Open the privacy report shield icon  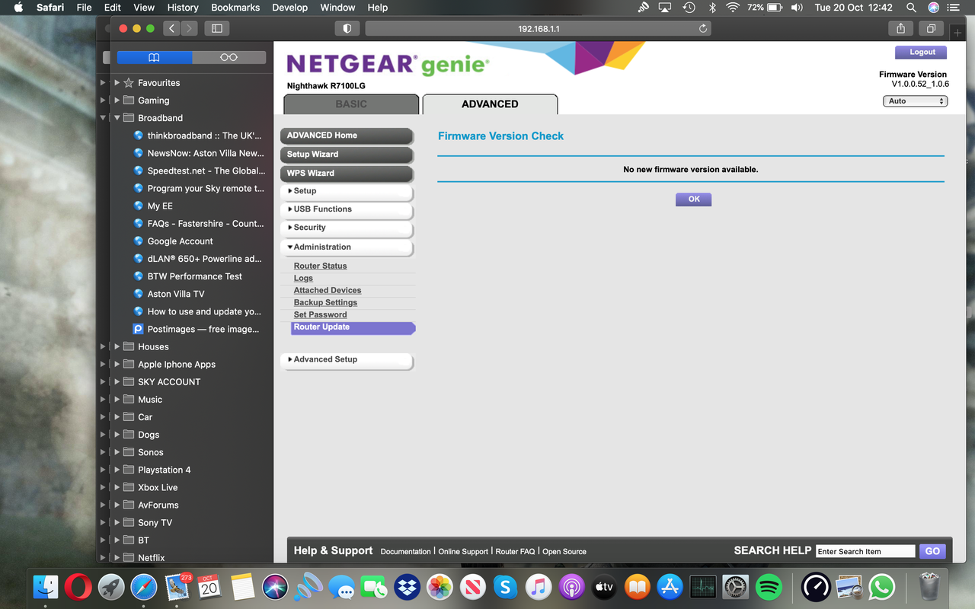(347, 28)
